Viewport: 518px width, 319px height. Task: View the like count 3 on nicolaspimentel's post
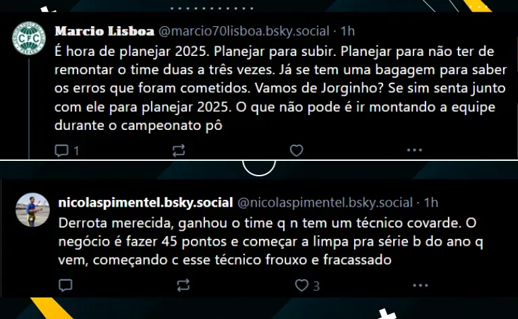click(316, 286)
